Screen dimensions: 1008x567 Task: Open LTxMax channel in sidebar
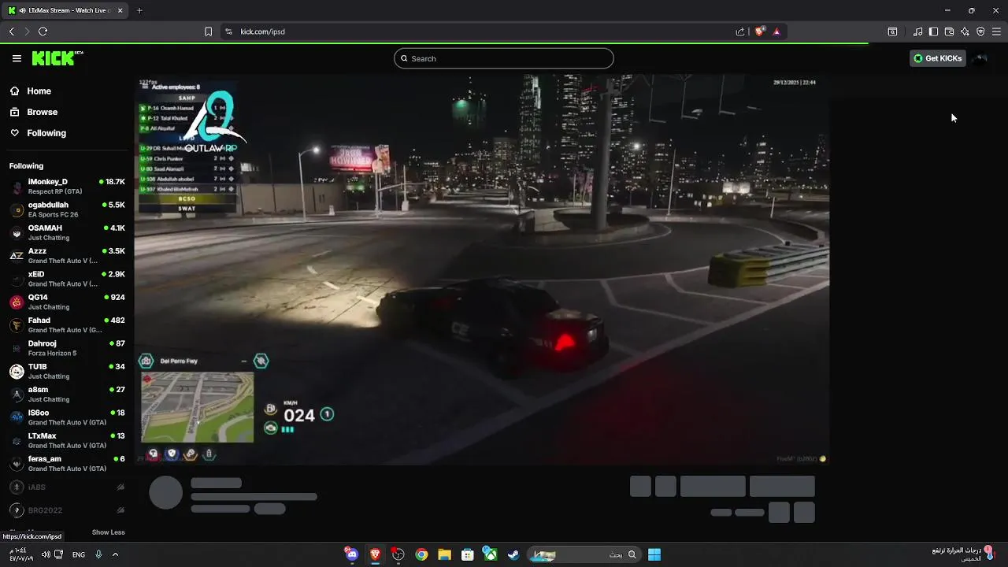point(67,440)
